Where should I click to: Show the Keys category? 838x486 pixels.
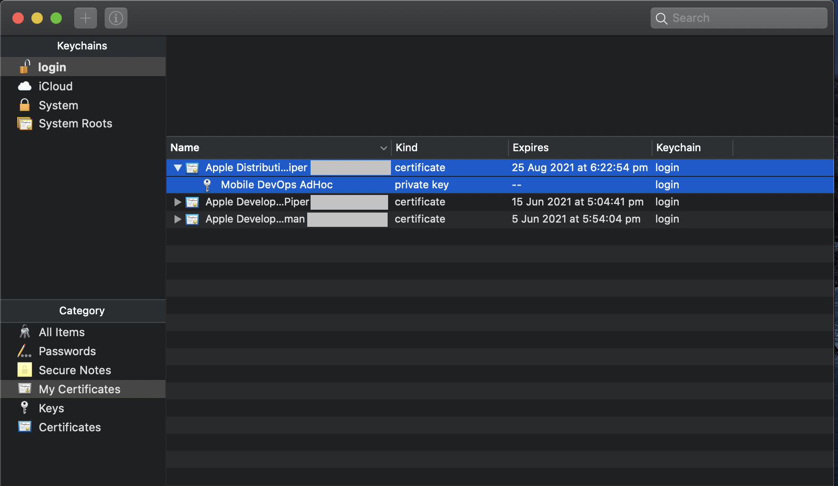(83, 408)
